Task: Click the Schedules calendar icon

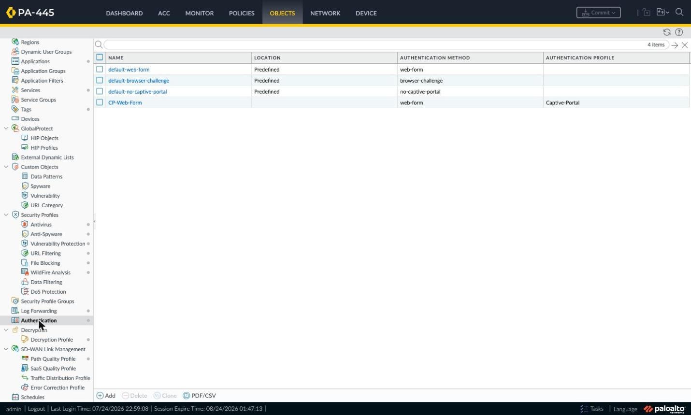Action: click(15, 397)
